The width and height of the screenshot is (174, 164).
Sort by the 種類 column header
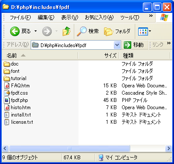[x=144, y=56]
